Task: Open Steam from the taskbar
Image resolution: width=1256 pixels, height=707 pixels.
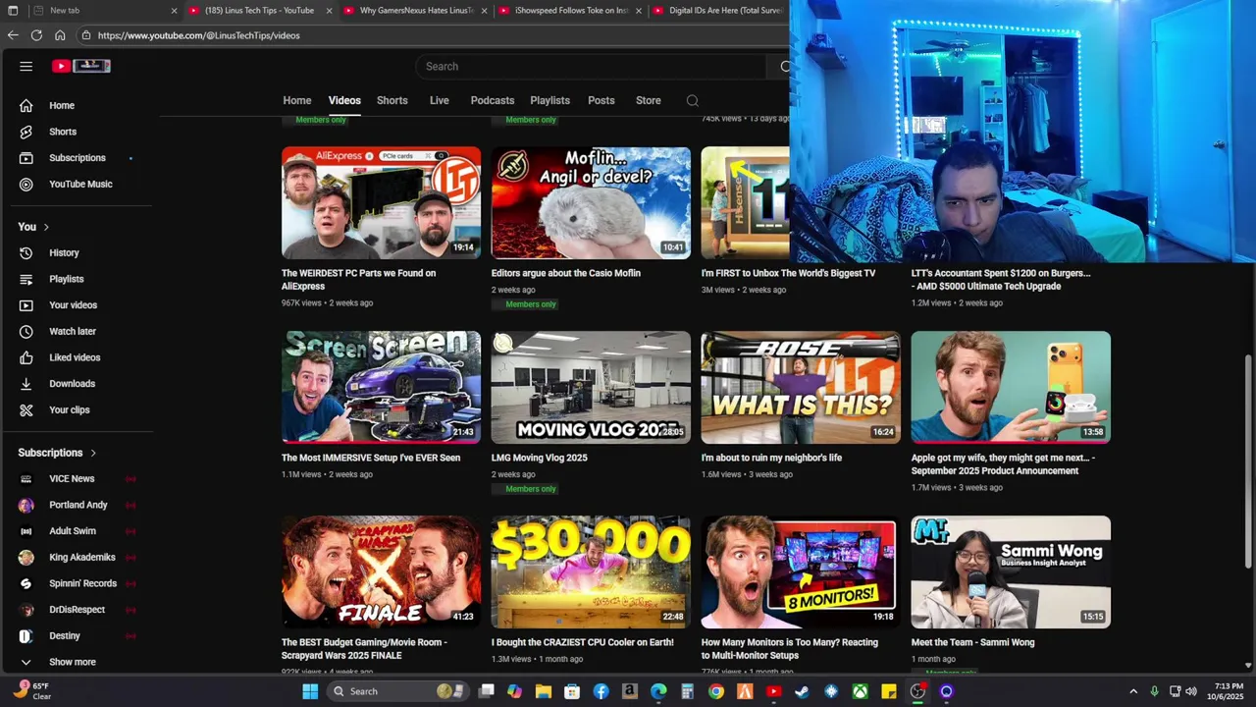Action: point(802,691)
